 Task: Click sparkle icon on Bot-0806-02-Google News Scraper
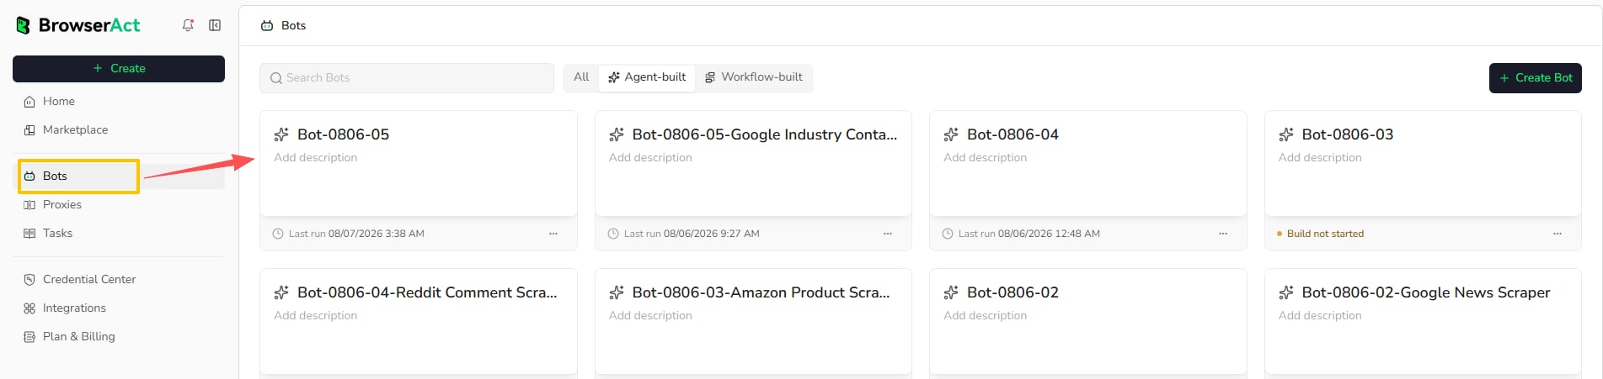click(x=1286, y=292)
